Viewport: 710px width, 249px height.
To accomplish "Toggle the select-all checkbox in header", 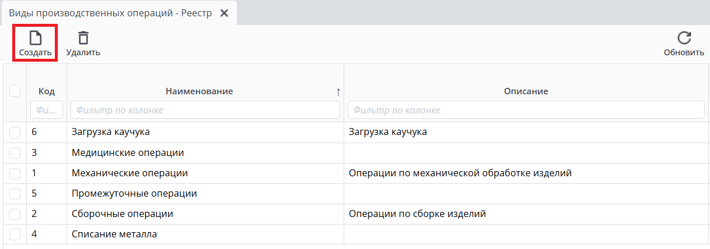I will coord(15,91).
